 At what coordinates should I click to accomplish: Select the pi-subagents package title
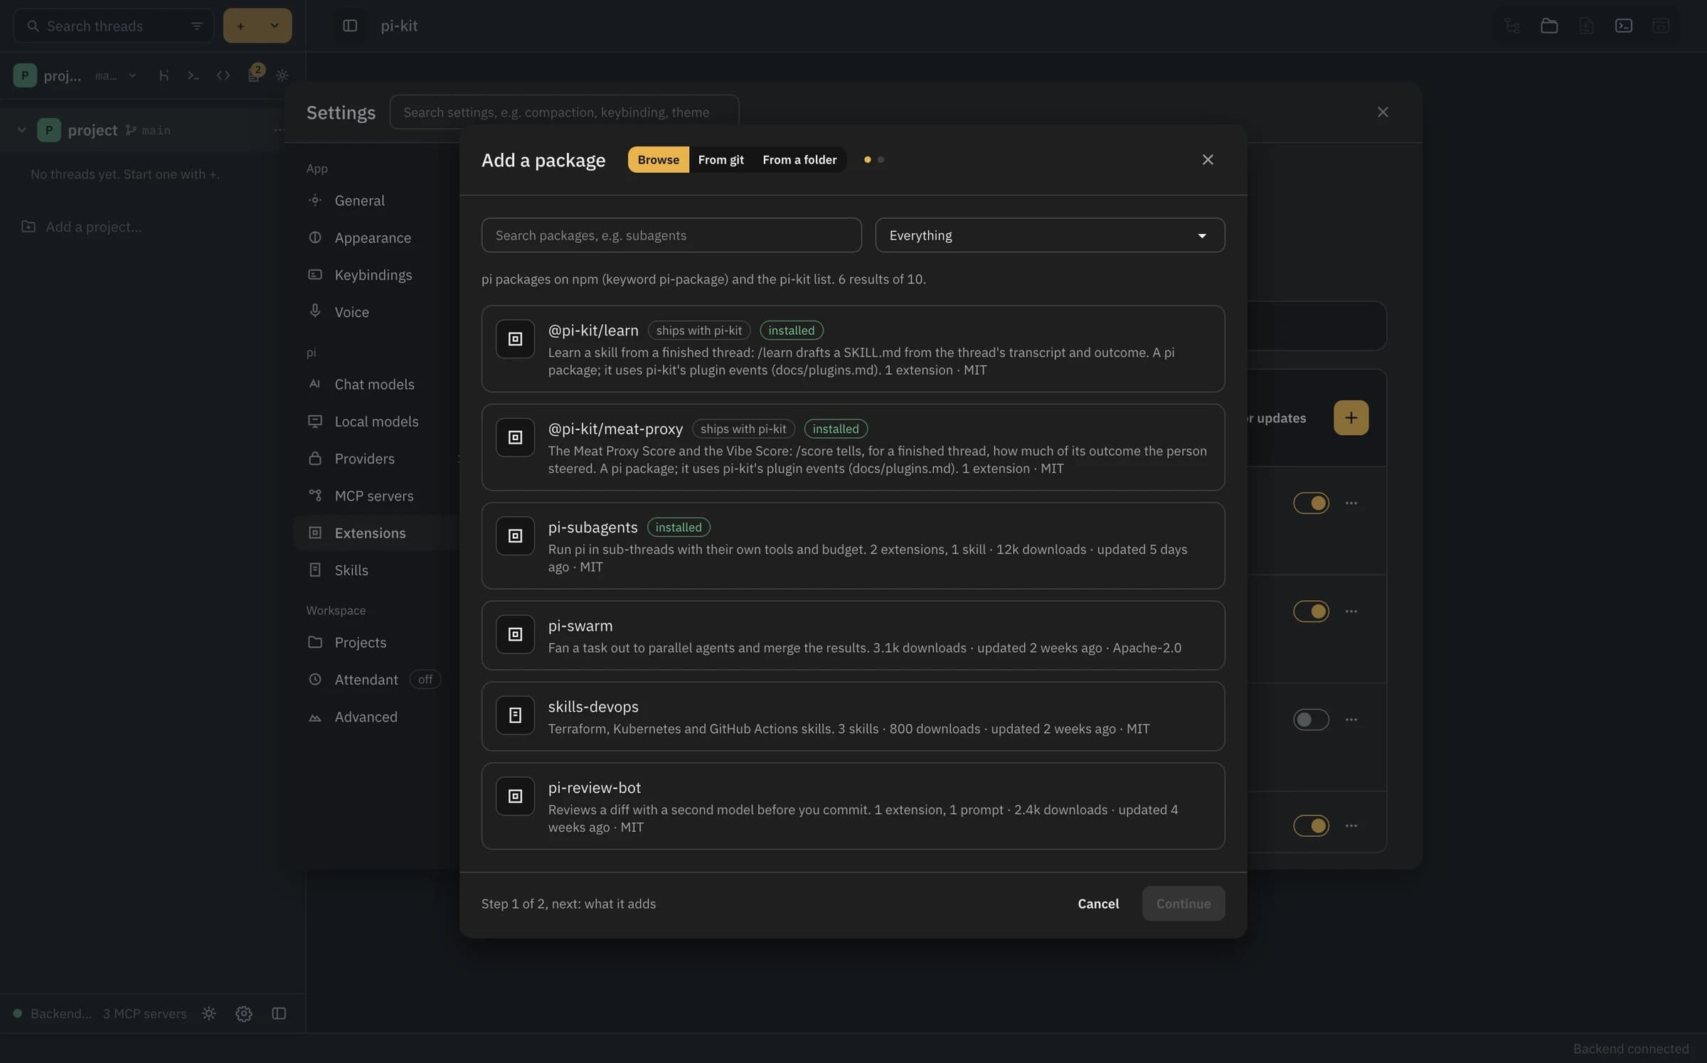(x=592, y=527)
